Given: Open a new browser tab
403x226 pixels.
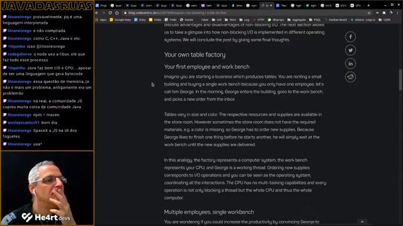Looking at the screenshot, I should pos(368,6).
